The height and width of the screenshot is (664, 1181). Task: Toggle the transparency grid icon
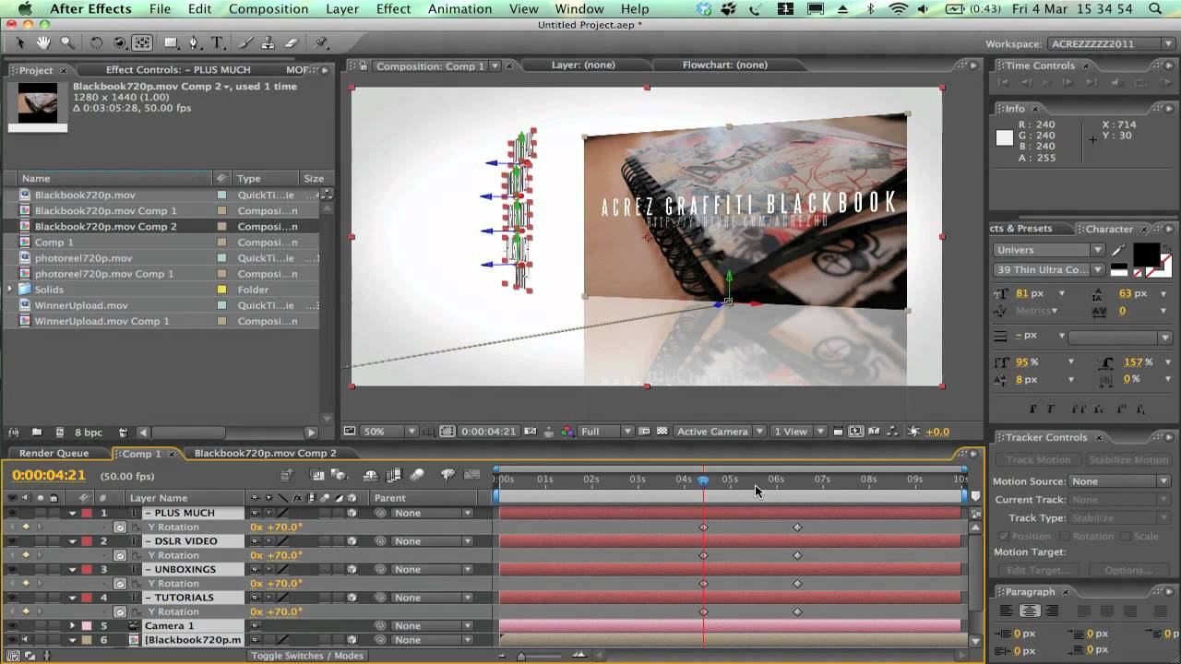[x=662, y=431]
